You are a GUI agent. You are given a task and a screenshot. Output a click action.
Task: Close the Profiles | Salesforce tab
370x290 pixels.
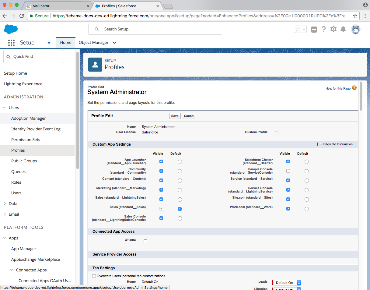click(158, 6)
